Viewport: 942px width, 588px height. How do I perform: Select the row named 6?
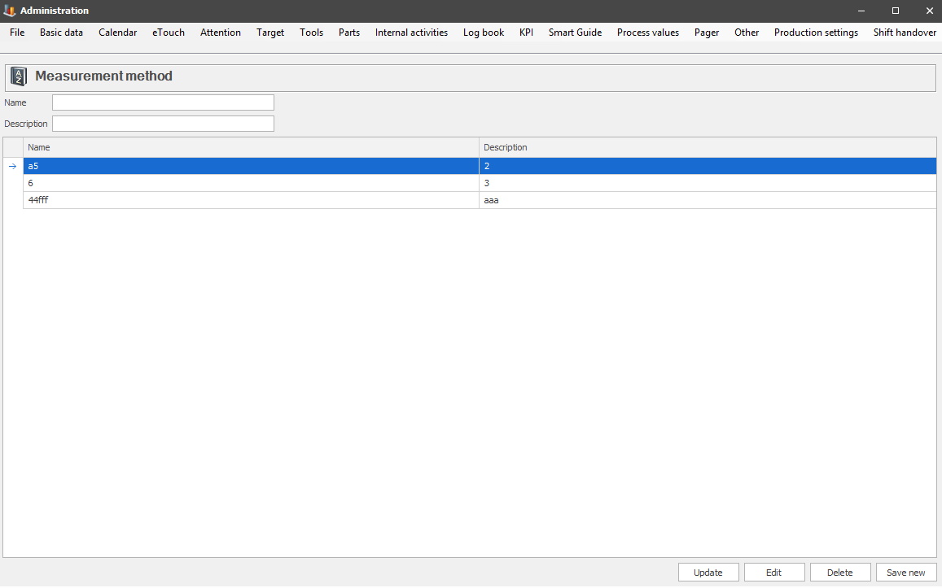pos(251,183)
